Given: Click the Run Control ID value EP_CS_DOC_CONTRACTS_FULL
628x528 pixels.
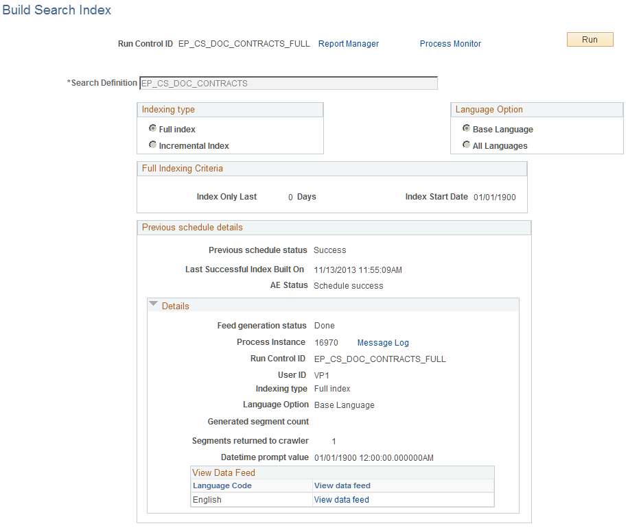Looking at the screenshot, I should pyautogui.click(x=380, y=359).
